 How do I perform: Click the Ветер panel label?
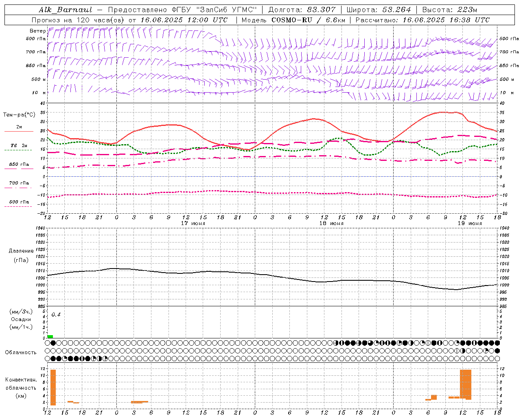37,31
